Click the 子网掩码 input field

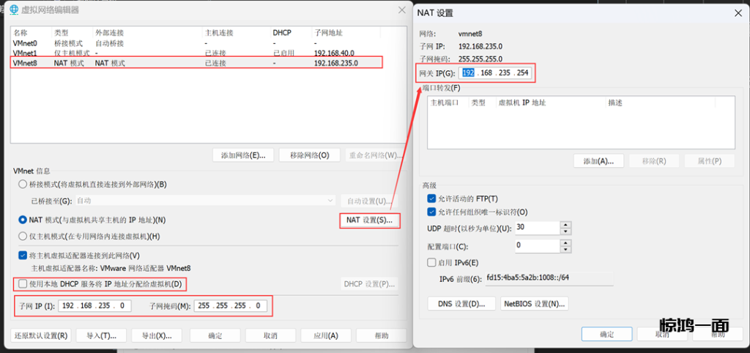coord(231,306)
